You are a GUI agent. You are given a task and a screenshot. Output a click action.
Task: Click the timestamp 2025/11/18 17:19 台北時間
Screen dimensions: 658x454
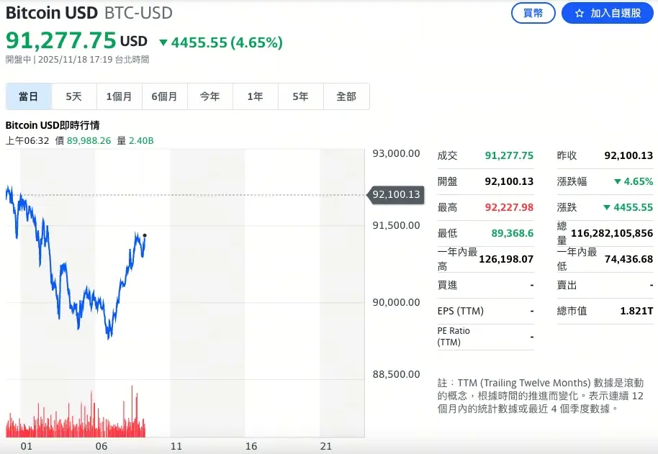(94, 60)
